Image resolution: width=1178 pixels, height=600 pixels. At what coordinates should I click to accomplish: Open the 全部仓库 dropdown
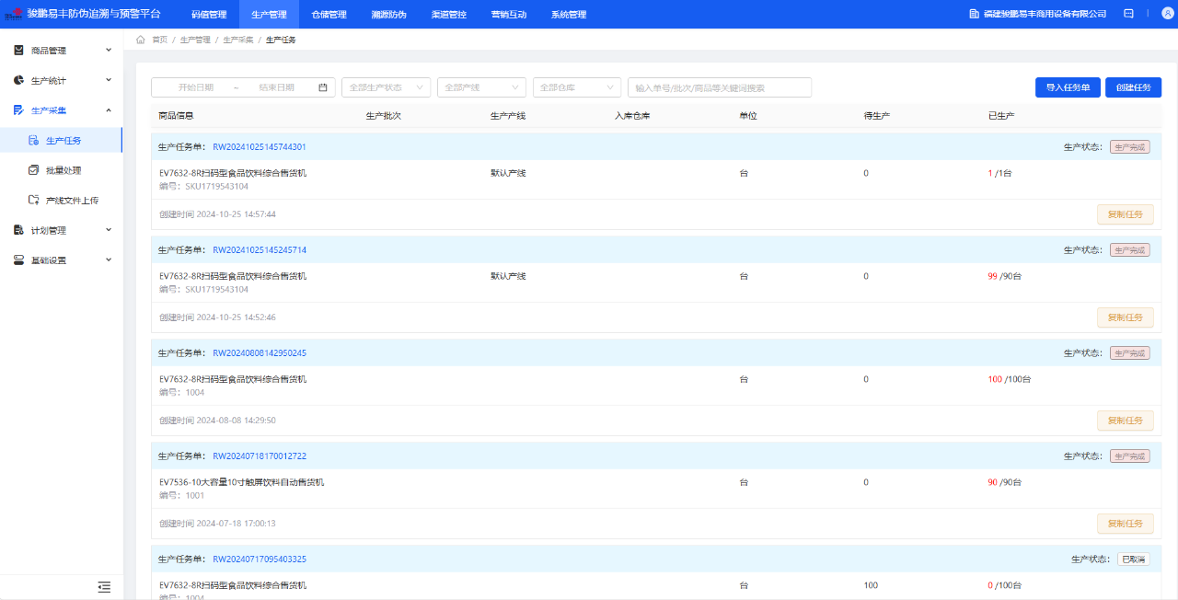pyautogui.click(x=577, y=87)
